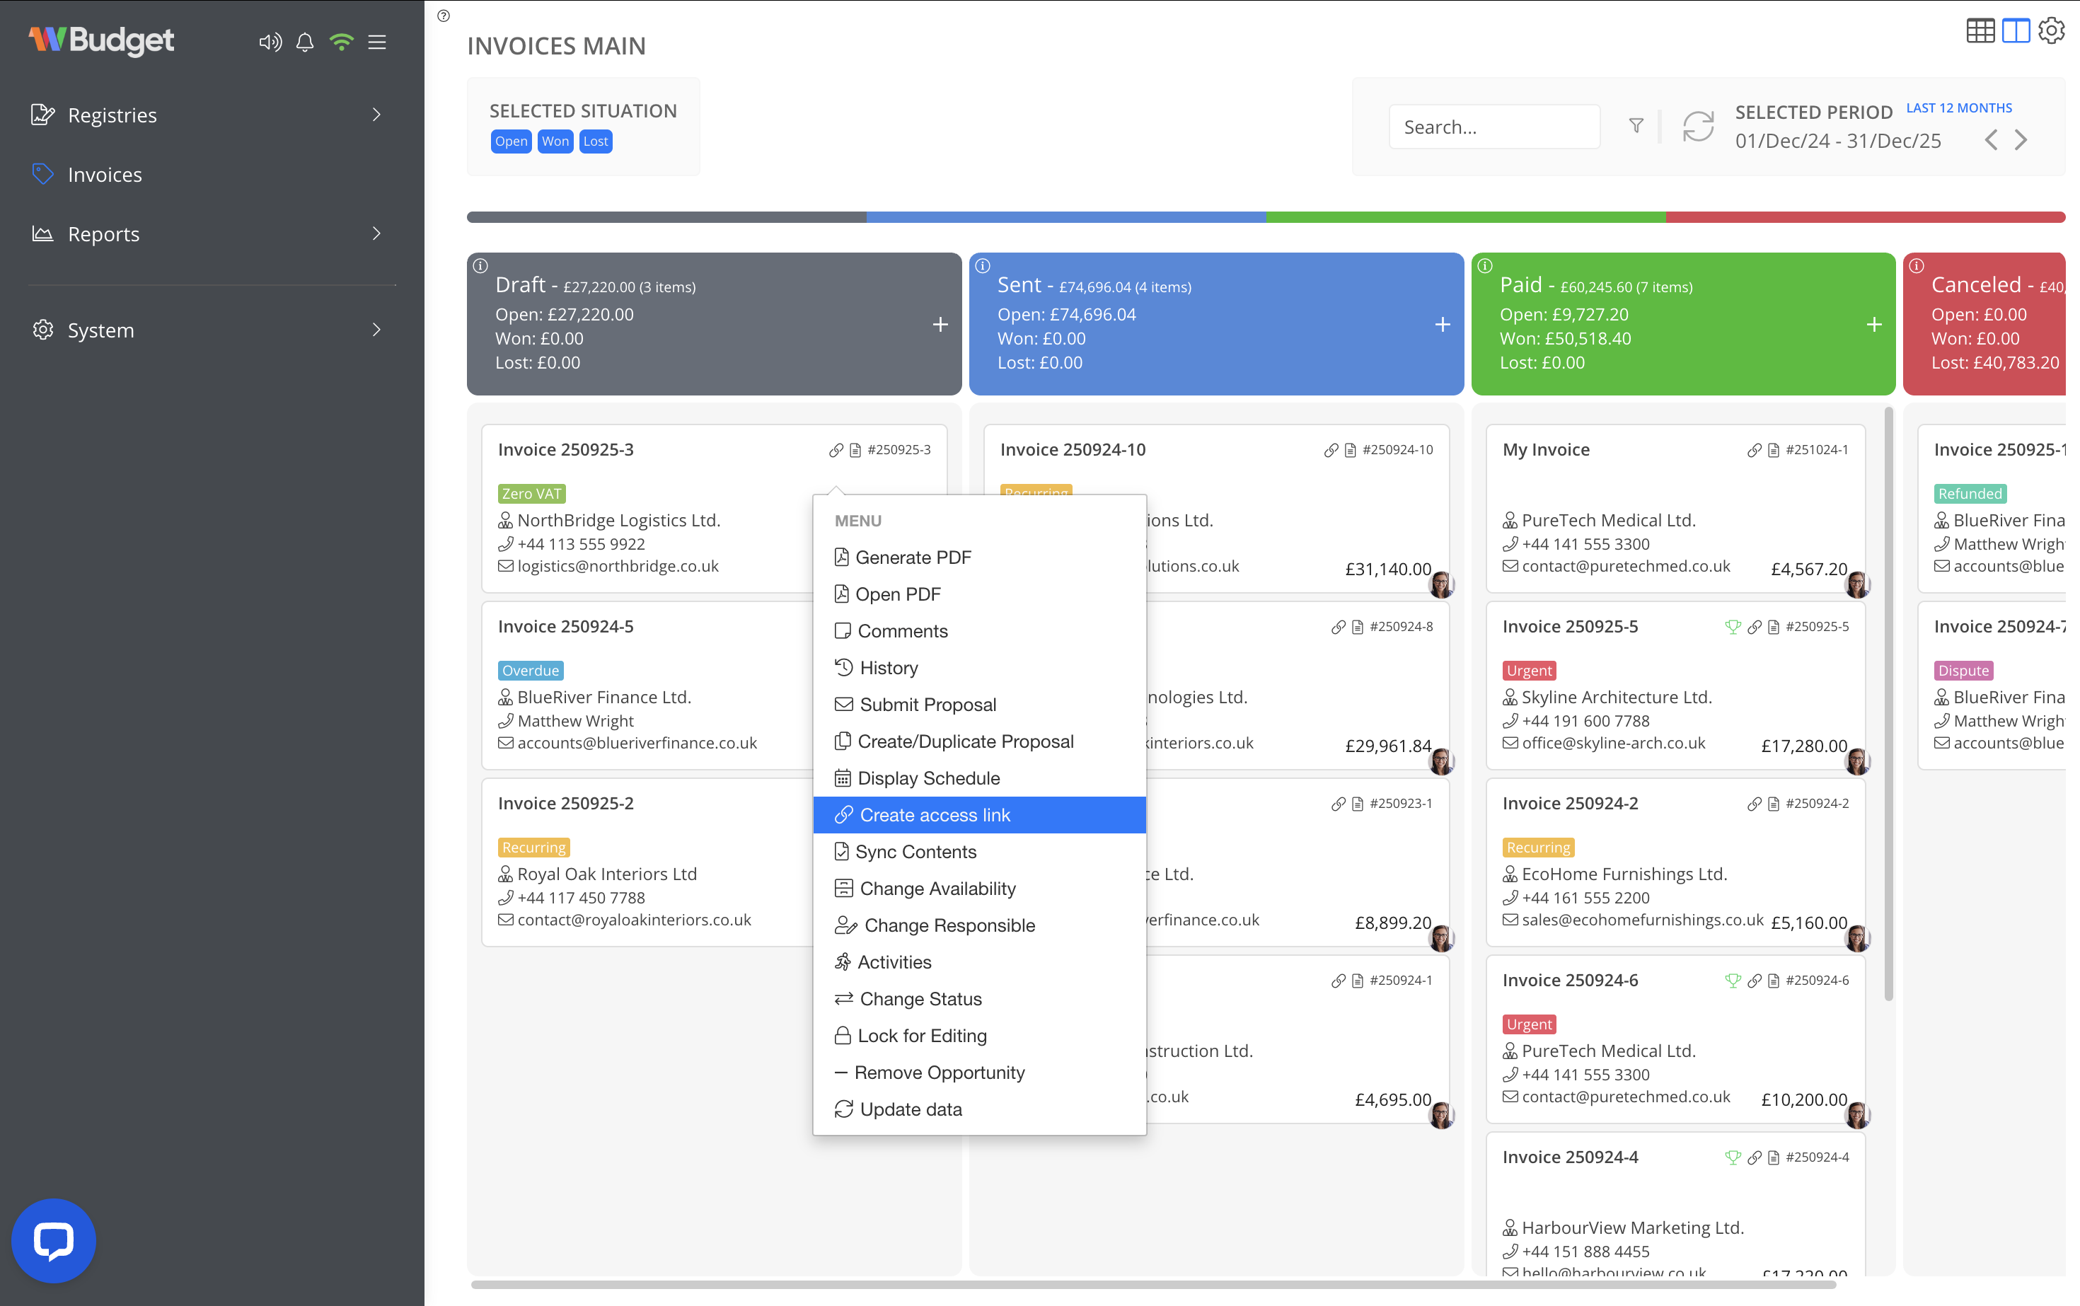2080x1306 pixels.
Task: Select Create access link from menu
Action: [934, 814]
